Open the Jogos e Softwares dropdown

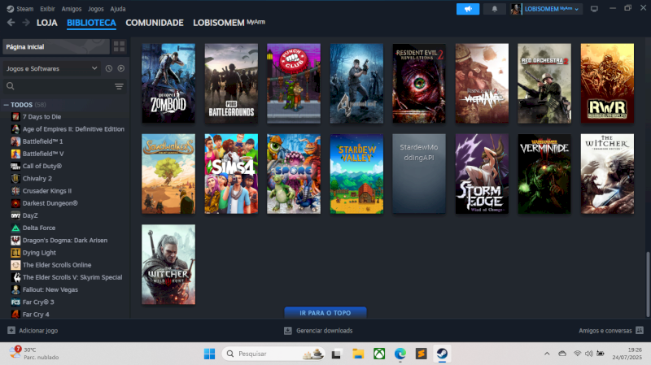click(51, 68)
